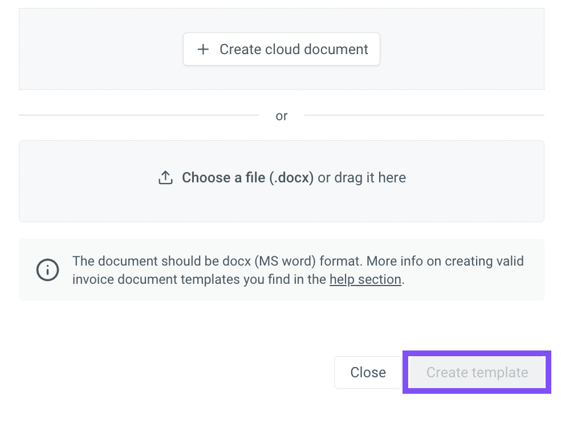
Task: Click the '(.docx)' extension text in upload area
Action: coord(291,177)
